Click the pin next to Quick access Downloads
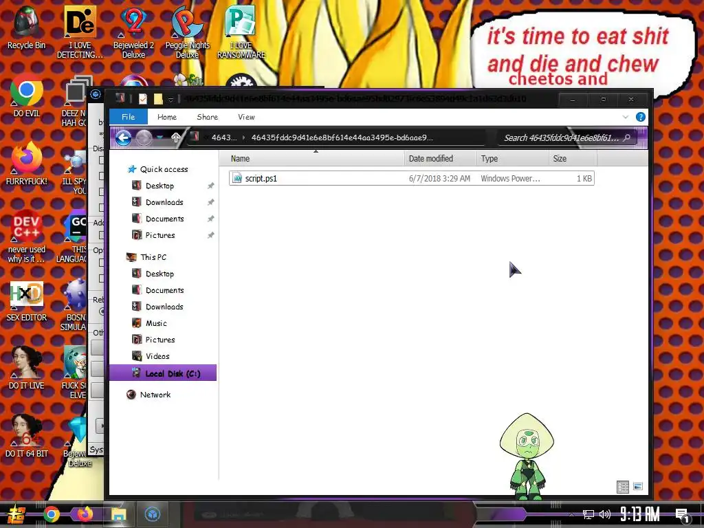This screenshot has height=528, width=704. pos(210,202)
